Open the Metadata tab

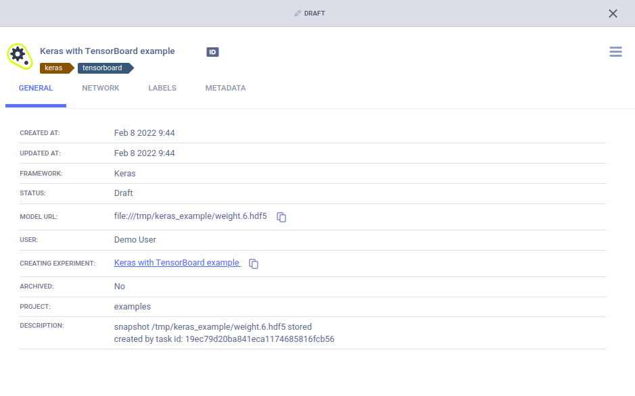click(x=225, y=89)
